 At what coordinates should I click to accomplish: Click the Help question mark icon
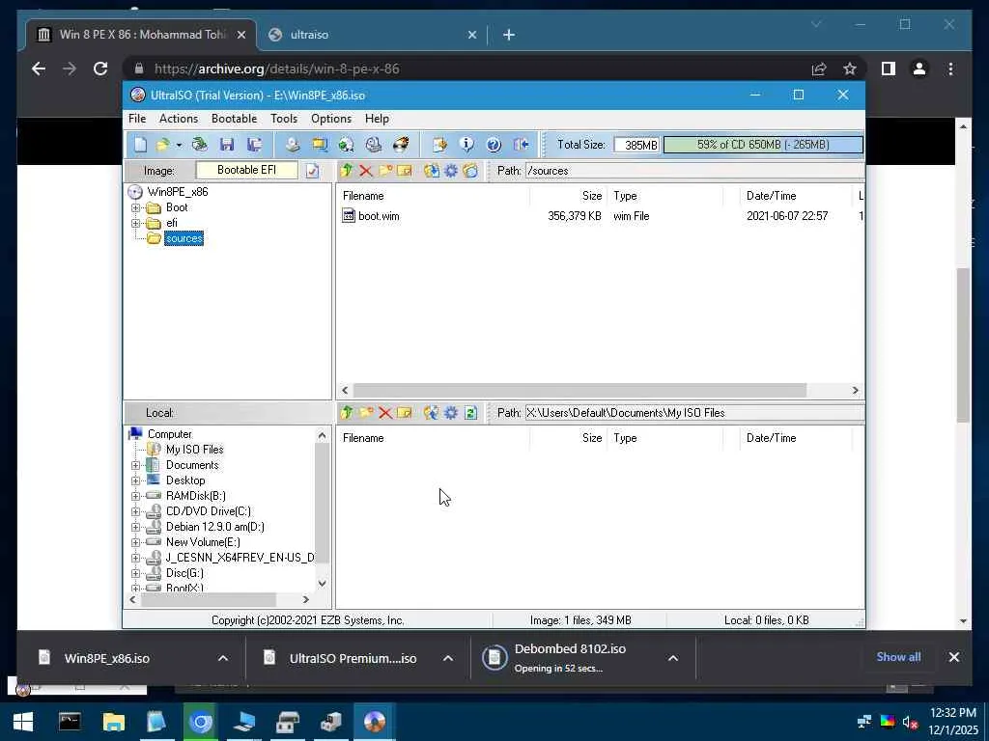494,145
